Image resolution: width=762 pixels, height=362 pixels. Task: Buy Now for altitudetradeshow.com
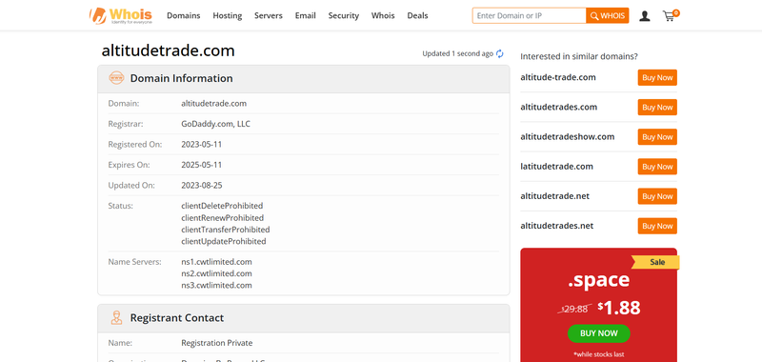coord(657,137)
